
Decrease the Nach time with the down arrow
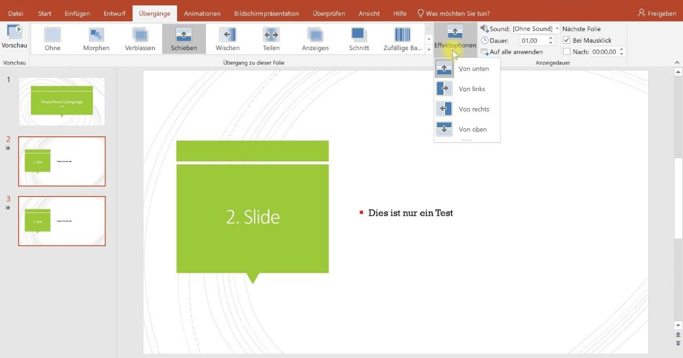point(622,54)
